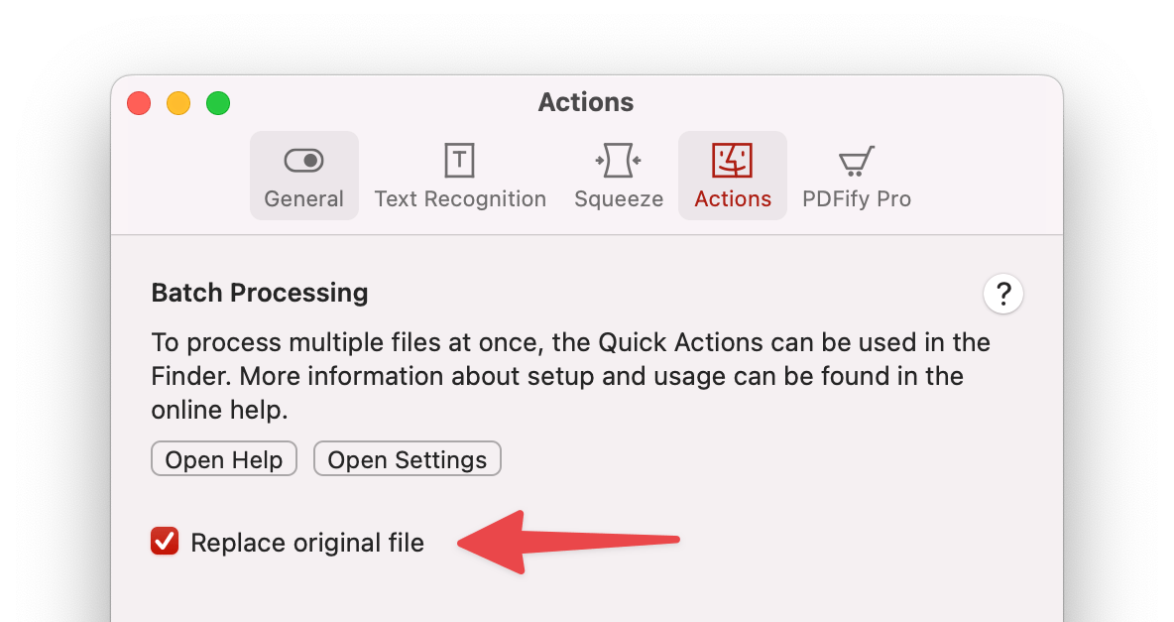Close the Actions settings window
The width and height of the screenshot is (1174, 622).
click(x=139, y=103)
